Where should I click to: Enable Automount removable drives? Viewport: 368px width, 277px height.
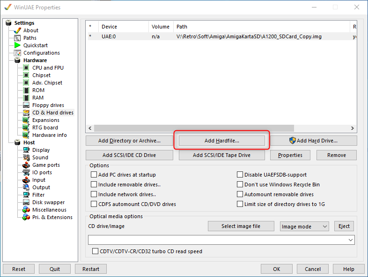pyautogui.click(x=240, y=194)
